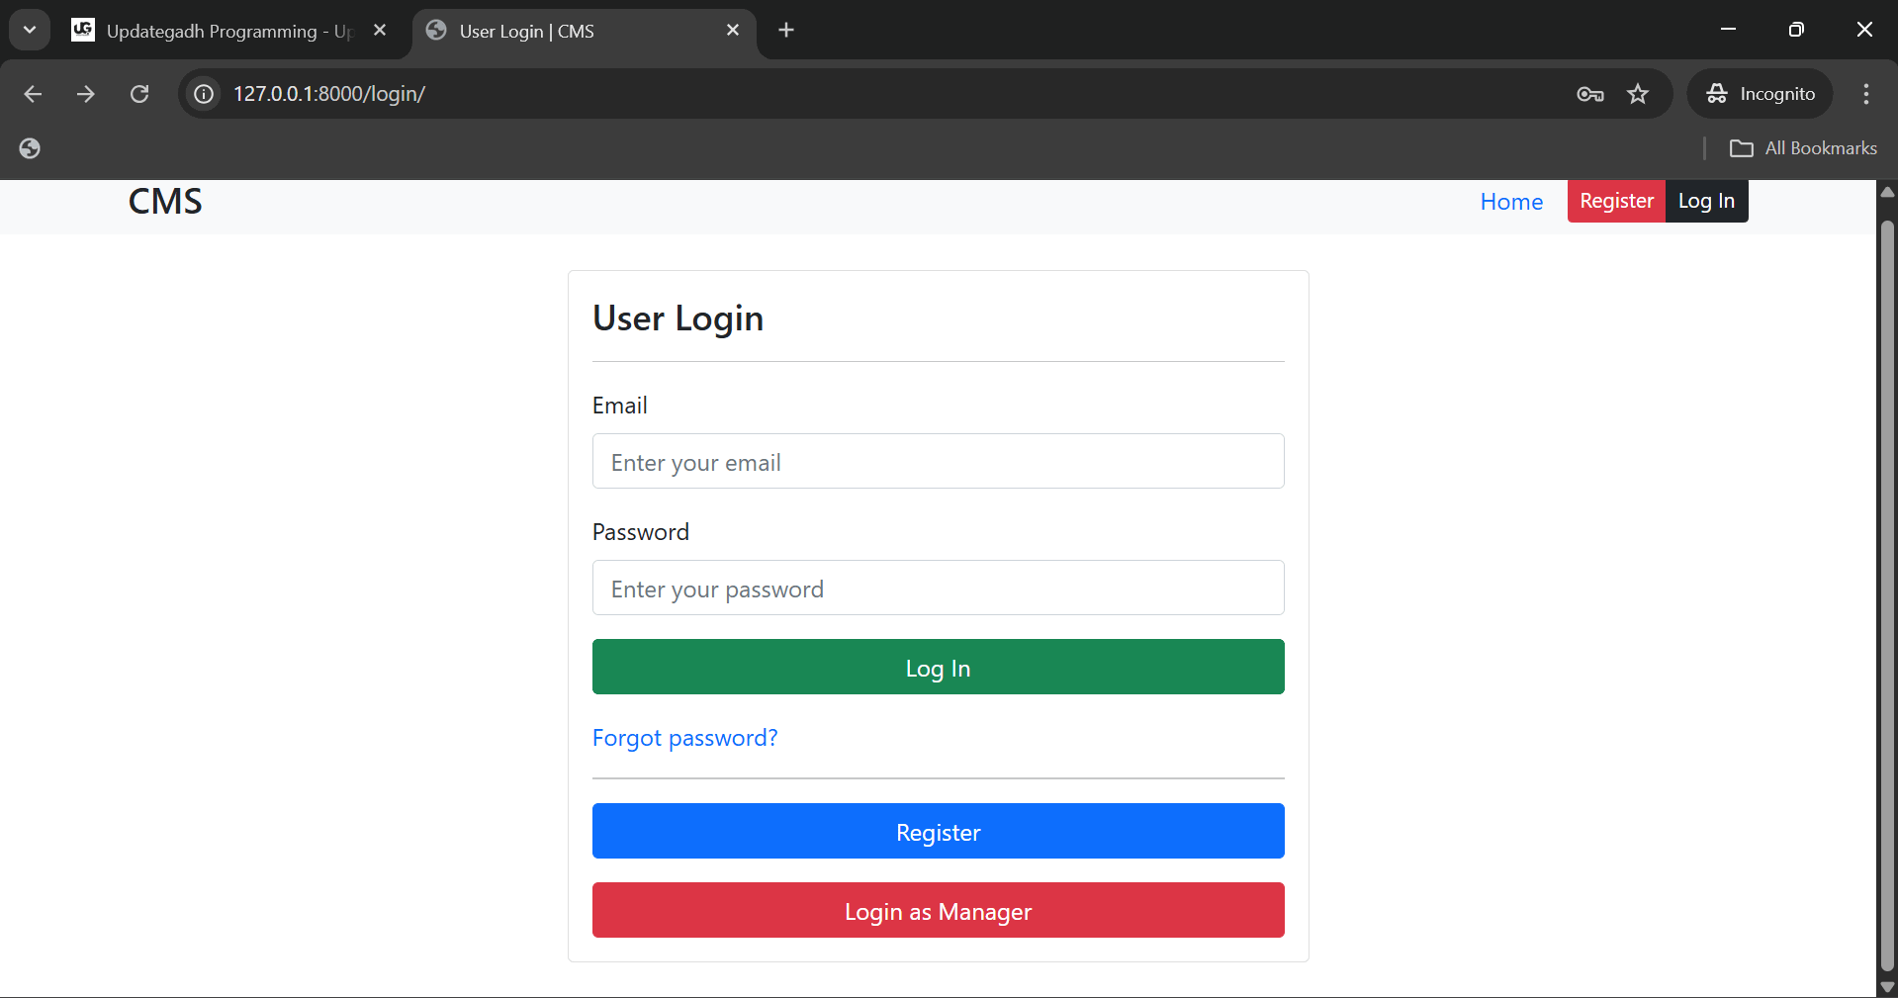Click the Incognito mode indicator

click(1762, 93)
